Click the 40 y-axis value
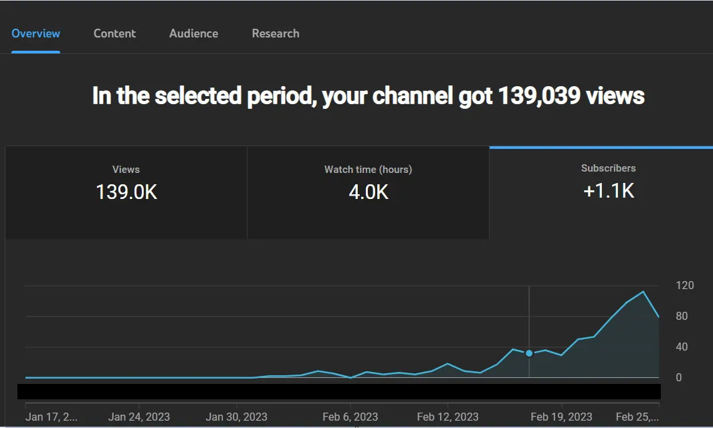 [682, 347]
